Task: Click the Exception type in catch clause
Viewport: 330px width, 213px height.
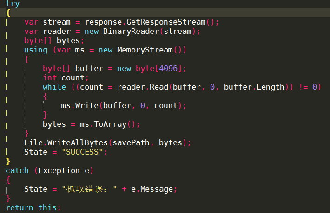Action: pos(59,170)
